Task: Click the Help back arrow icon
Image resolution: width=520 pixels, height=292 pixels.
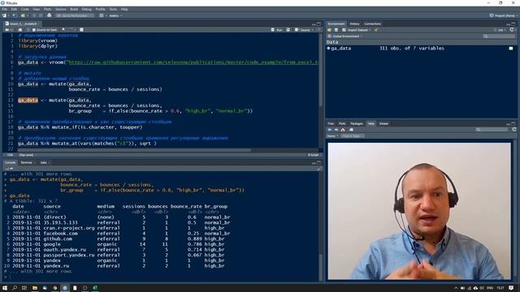Action: [330, 130]
